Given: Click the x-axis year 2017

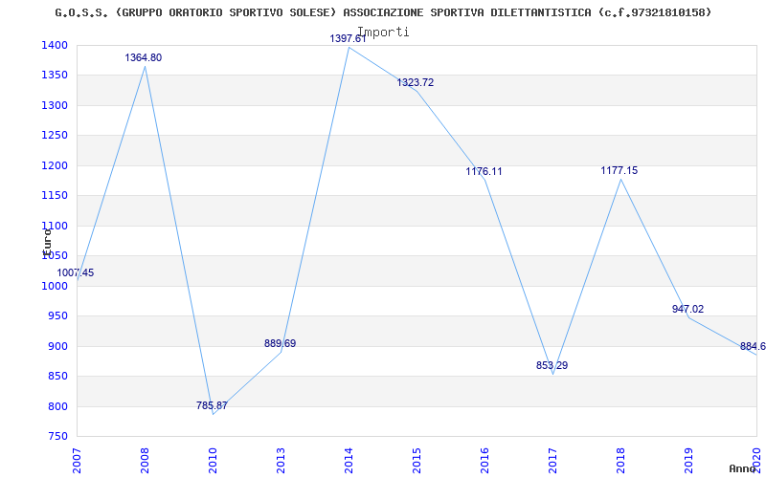Looking at the screenshot, I should coord(552,460).
